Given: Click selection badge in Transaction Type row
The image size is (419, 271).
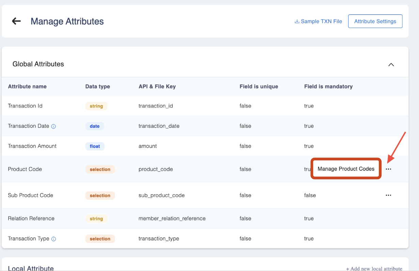Looking at the screenshot, I should [100, 239].
